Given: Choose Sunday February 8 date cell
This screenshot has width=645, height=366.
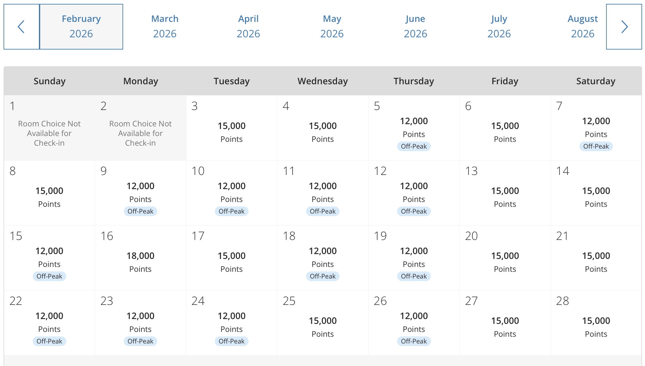Looking at the screenshot, I should [49, 194].
